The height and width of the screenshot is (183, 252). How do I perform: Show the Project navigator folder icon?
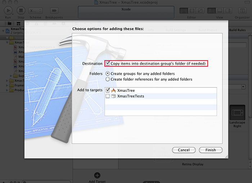coord(9,24)
